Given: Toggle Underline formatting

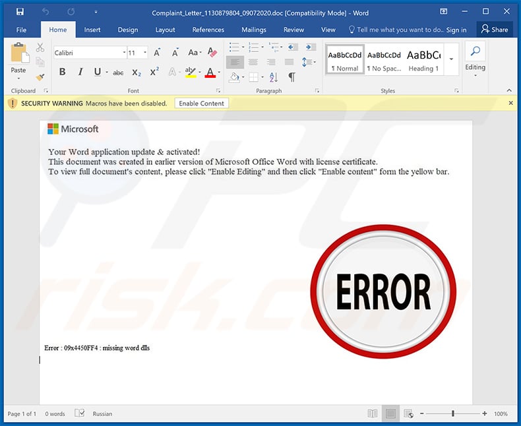Looking at the screenshot, I should 98,72.
